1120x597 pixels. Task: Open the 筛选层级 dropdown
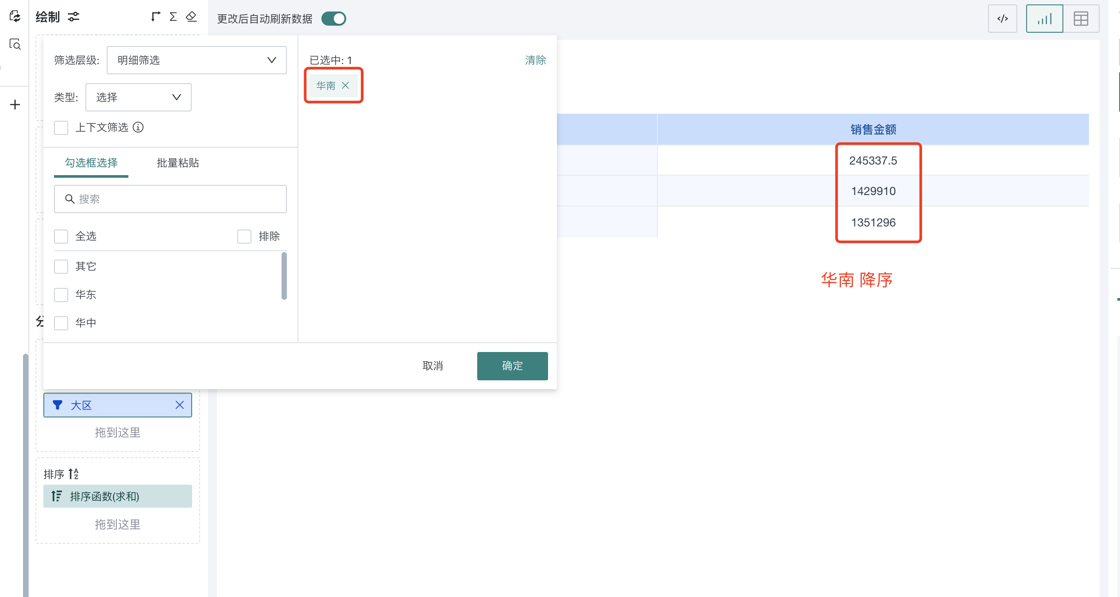197,60
